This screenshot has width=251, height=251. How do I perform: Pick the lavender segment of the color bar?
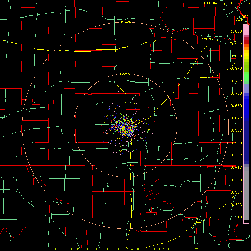coord(246,88)
